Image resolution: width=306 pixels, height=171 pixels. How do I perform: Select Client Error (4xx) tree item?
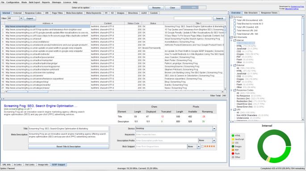pos(251,104)
